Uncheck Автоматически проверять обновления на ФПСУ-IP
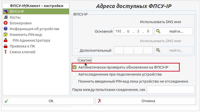Screen dimensions: 200x112 pyautogui.click(x=75, y=67)
